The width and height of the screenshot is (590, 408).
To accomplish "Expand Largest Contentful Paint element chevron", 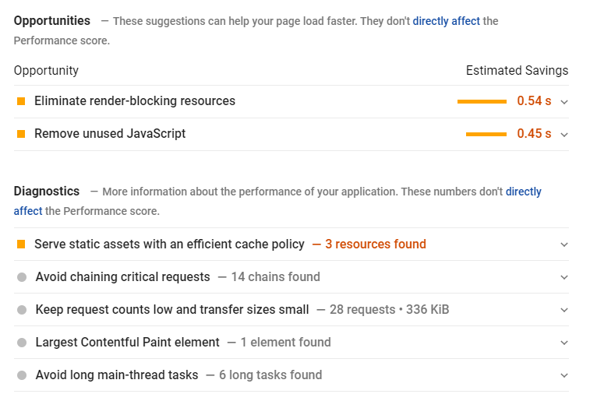I will point(564,343).
